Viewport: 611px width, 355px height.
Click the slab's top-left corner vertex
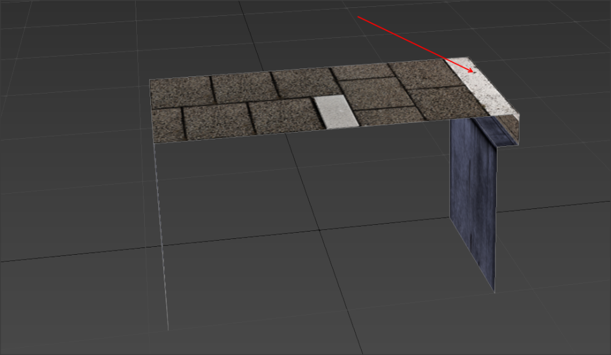pyautogui.click(x=150, y=79)
